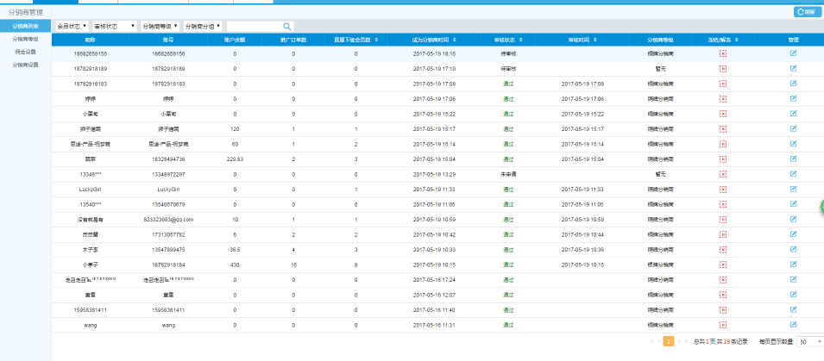Expand the 分销商等级 dropdown filter
Screen dimensions: 824x361
pos(160,27)
